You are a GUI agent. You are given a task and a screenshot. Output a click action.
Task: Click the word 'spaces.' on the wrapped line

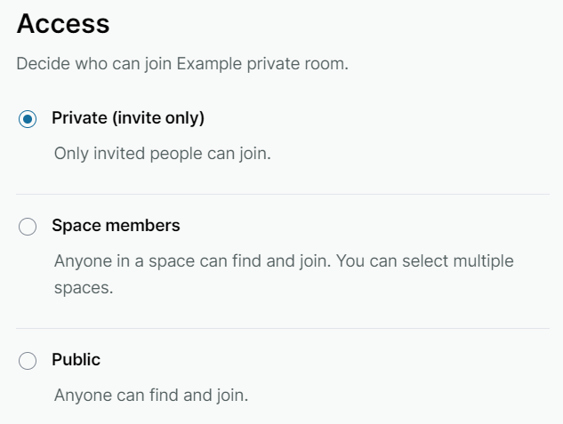coord(84,289)
